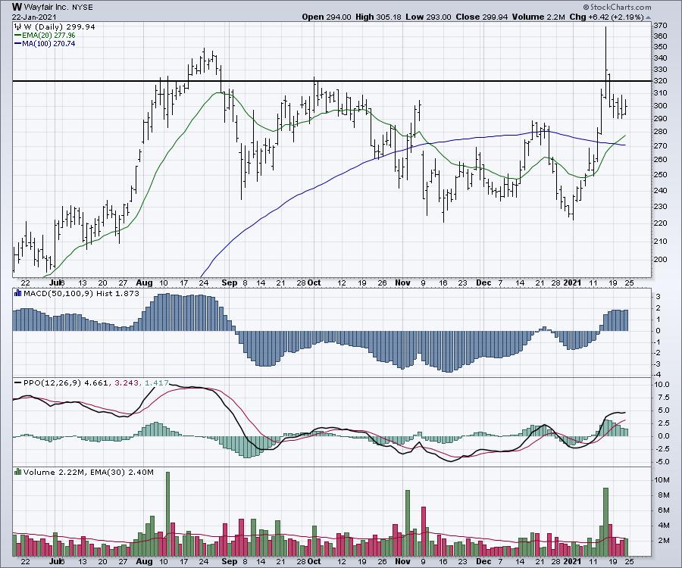The width and height of the screenshot is (682, 568).
Task: Click the 200 label on the price axis
Action: [660, 260]
